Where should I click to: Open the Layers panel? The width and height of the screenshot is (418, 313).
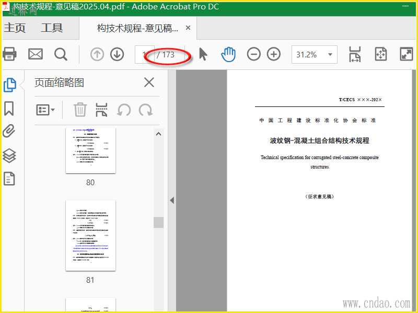[x=9, y=155]
